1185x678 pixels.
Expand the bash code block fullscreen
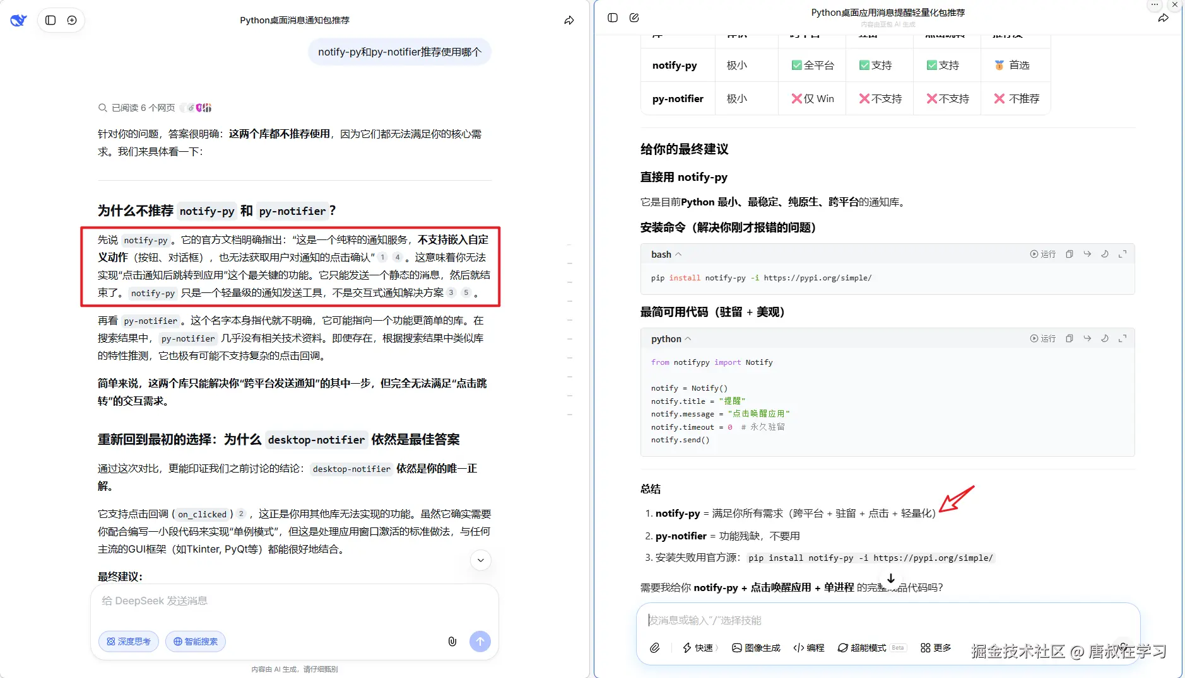[x=1123, y=254]
